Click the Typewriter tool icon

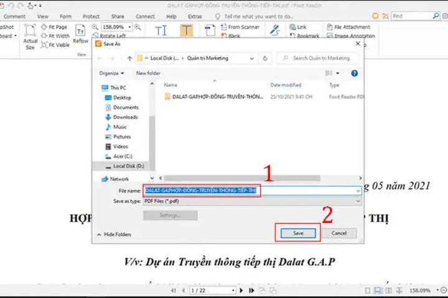[161, 30]
